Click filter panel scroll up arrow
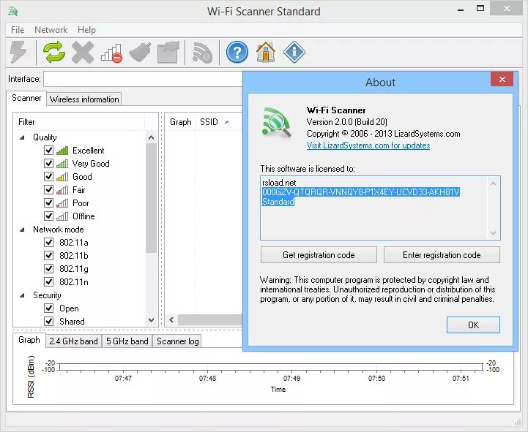Screen dimensions: 528x432 (151, 137)
